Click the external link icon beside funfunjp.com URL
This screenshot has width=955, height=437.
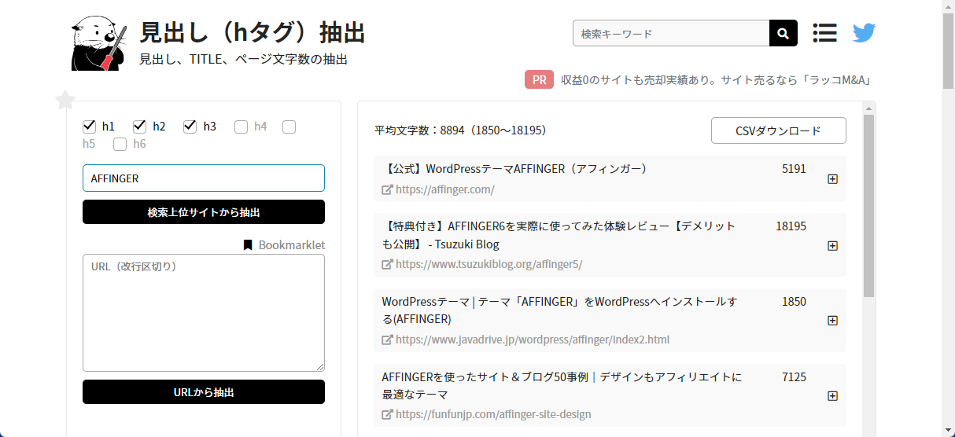(387, 414)
